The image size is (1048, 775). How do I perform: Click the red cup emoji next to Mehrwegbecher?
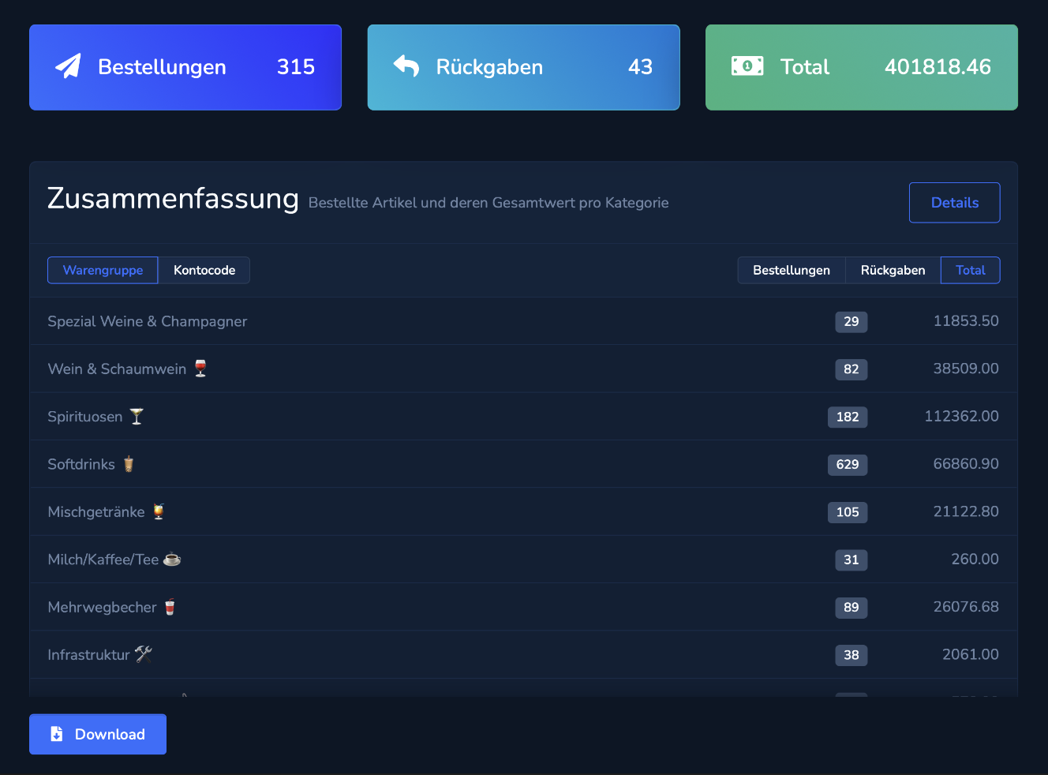click(x=170, y=607)
